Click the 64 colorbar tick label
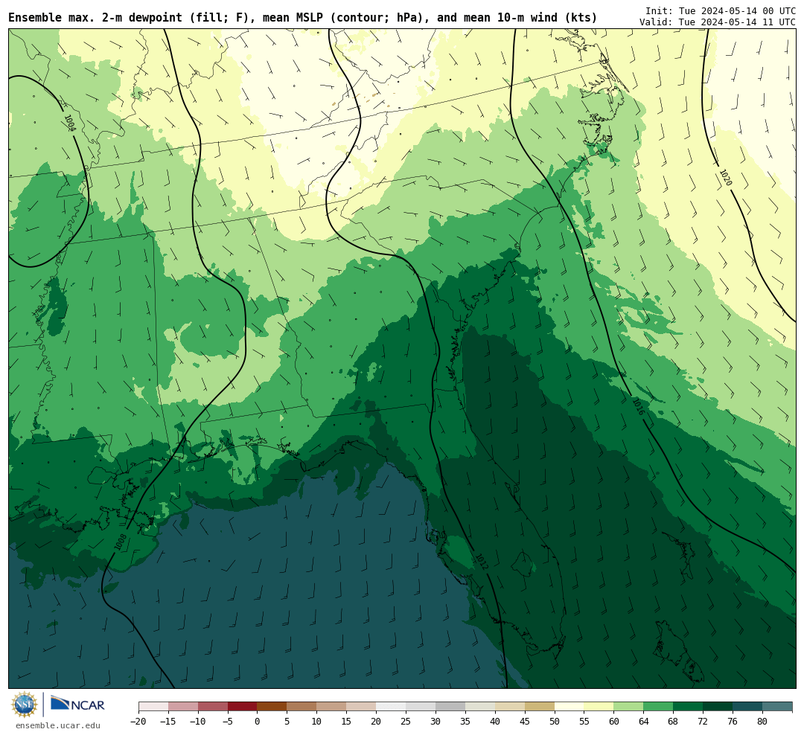The height and width of the screenshot is (735, 804). (x=644, y=722)
